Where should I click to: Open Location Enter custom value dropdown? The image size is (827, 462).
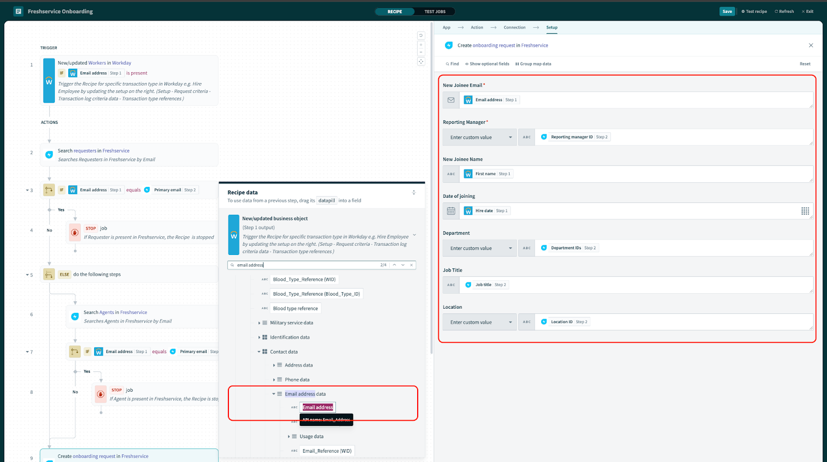point(480,322)
